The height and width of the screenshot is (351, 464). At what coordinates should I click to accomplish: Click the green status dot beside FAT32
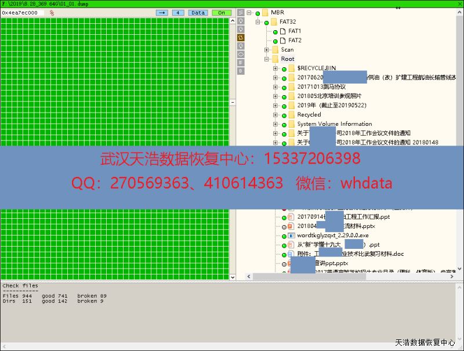tap(266, 22)
